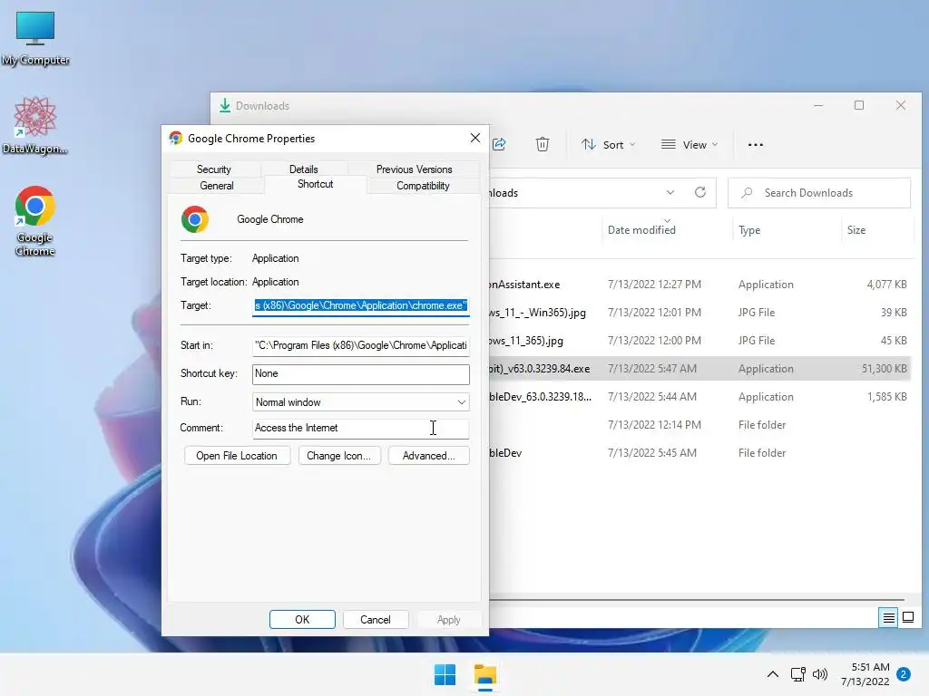
Task: Click the Search Downloads field
Action: tap(819, 193)
